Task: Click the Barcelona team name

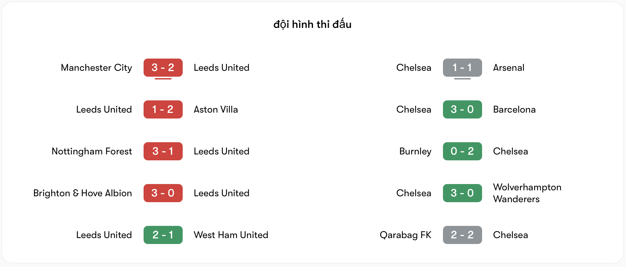Action: click(x=514, y=109)
